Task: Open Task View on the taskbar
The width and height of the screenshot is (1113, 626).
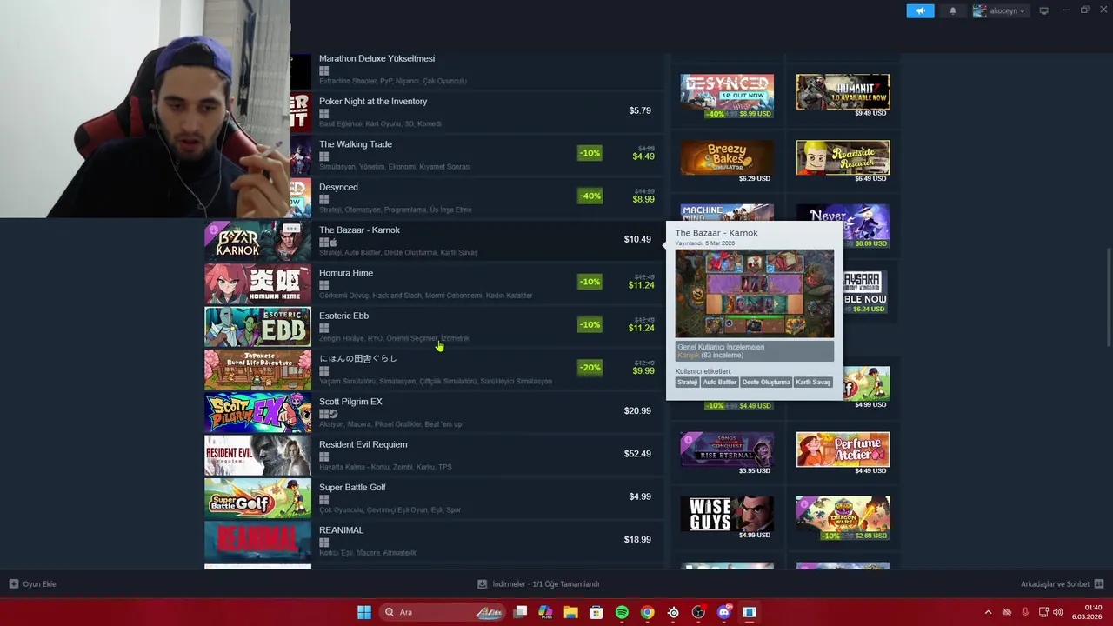Action: click(520, 612)
